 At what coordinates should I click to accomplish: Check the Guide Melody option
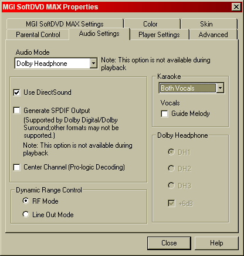[164, 114]
